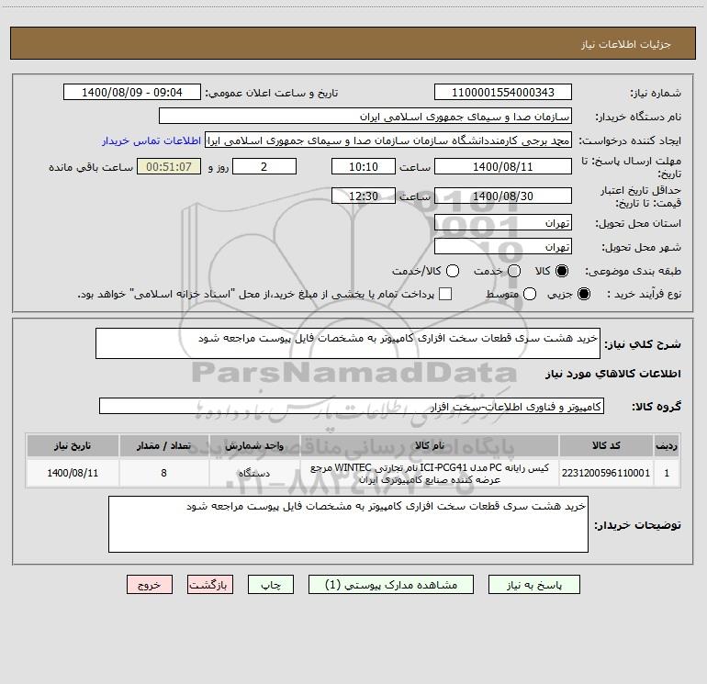The height and width of the screenshot is (684, 707).
Task: Choose the جزیی purchase type radio
Action: [x=583, y=294]
